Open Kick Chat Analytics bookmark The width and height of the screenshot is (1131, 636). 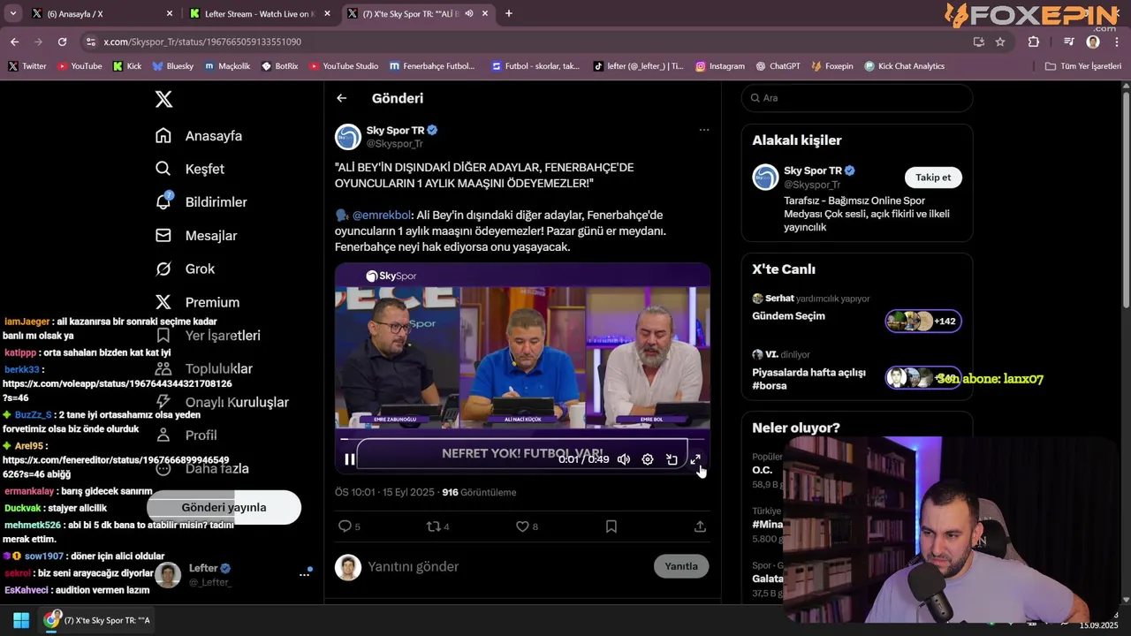[905, 66]
